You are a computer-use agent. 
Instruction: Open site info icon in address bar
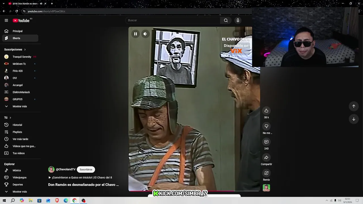tap(24, 11)
